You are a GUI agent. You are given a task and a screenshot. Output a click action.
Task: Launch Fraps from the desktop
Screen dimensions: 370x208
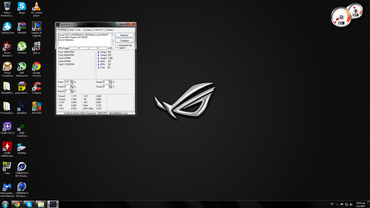(x=7, y=168)
